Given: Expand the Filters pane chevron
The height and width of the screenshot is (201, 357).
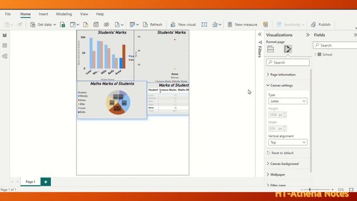Looking at the screenshot, I should pos(259,35).
